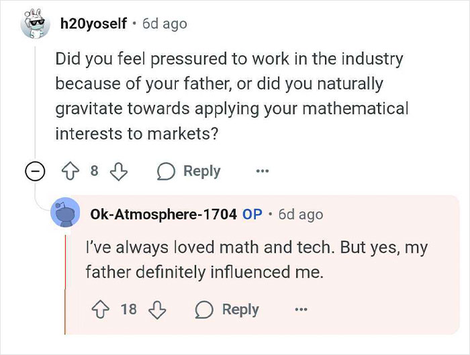Click the OP badge next to Ok-Atmosphere-1704

pyautogui.click(x=252, y=215)
